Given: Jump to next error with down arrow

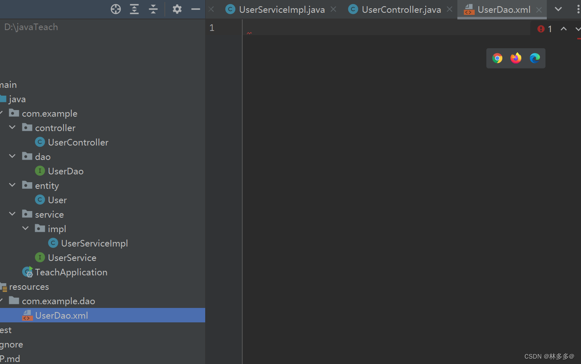Looking at the screenshot, I should (578, 29).
